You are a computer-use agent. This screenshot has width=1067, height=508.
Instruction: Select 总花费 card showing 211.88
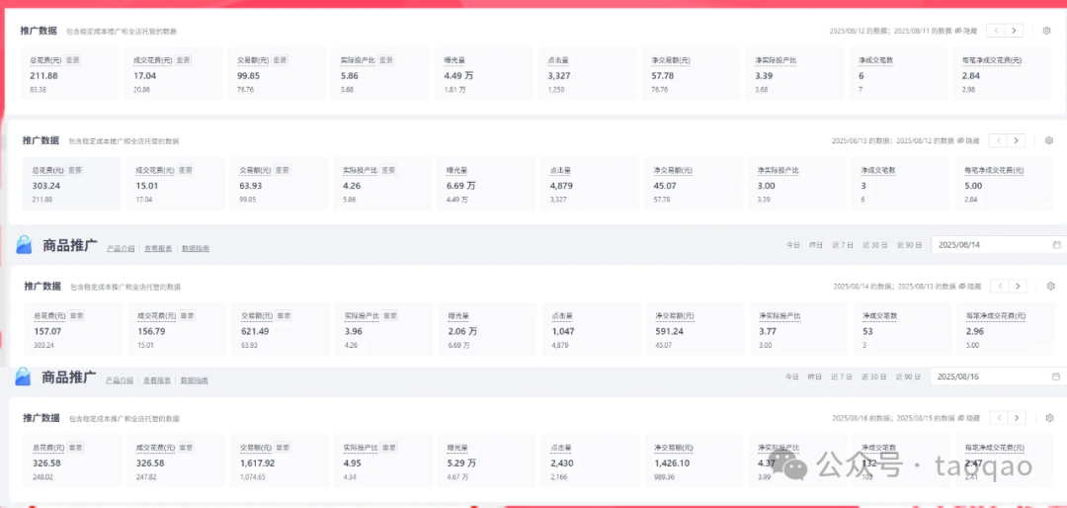click(x=70, y=73)
